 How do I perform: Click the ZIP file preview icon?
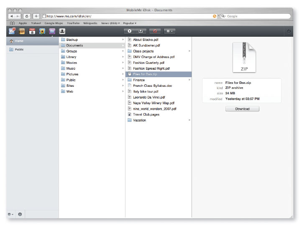[244, 57]
